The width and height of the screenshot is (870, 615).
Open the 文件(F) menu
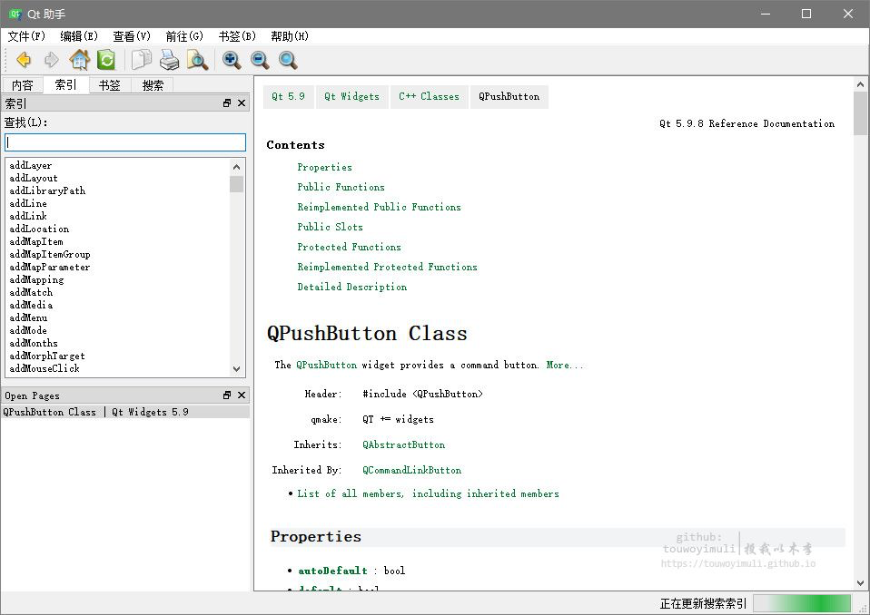[26, 36]
